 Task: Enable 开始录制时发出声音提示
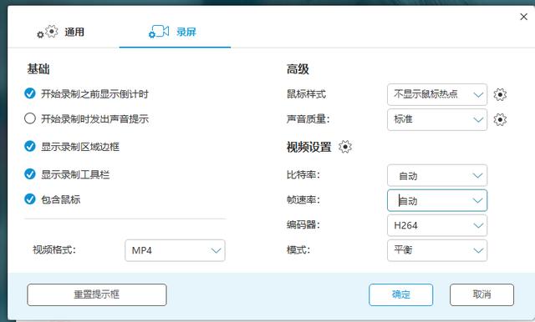coord(30,118)
